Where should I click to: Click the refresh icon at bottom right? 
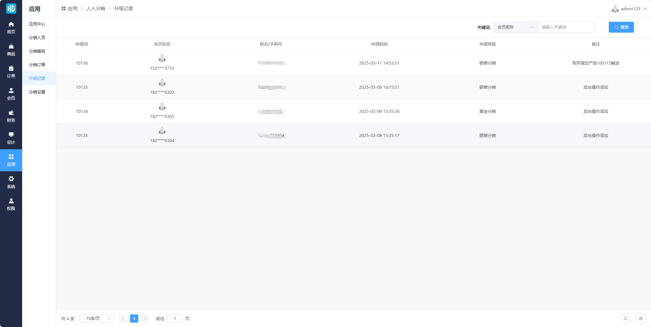[x=625, y=319]
